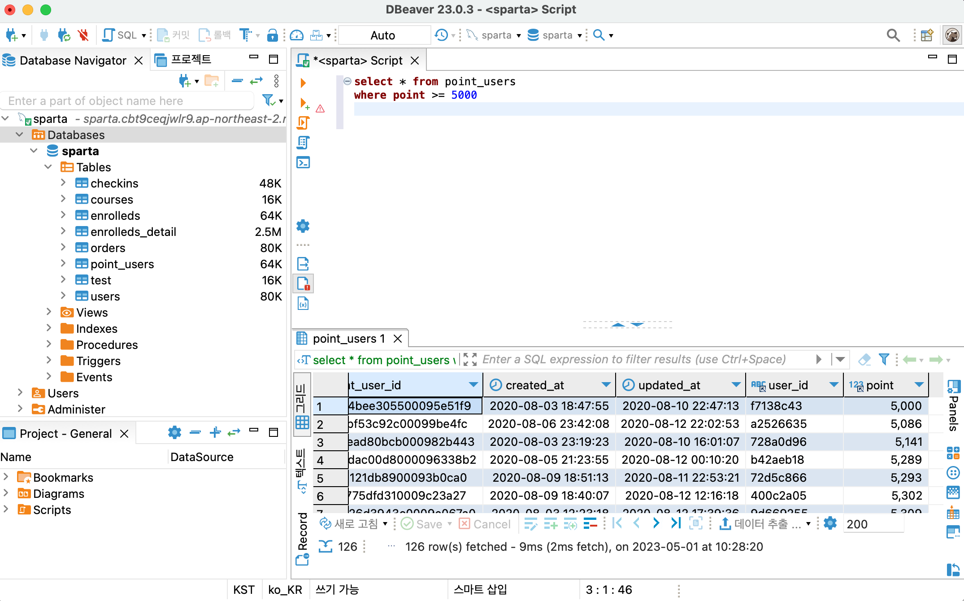Click the editor settings gear icon
Viewport: 964px width, 601px height.
303,226
